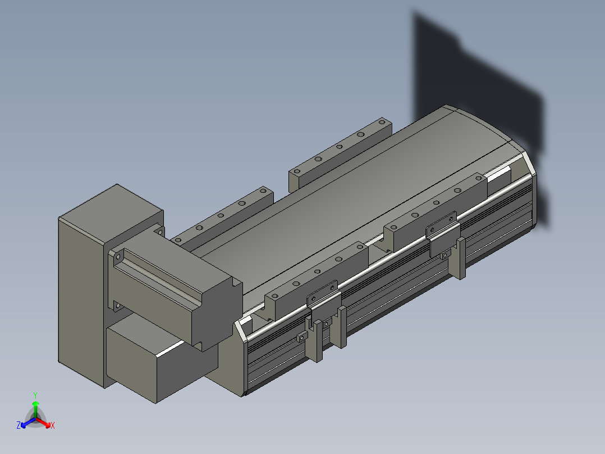Screen dimensions: 605x454
Task: Select the triad origin sphere
Action: tap(35, 419)
